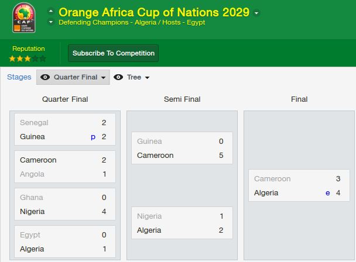Open the competition title dropdown arrow
This screenshot has height=262, width=356.
click(x=256, y=13)
